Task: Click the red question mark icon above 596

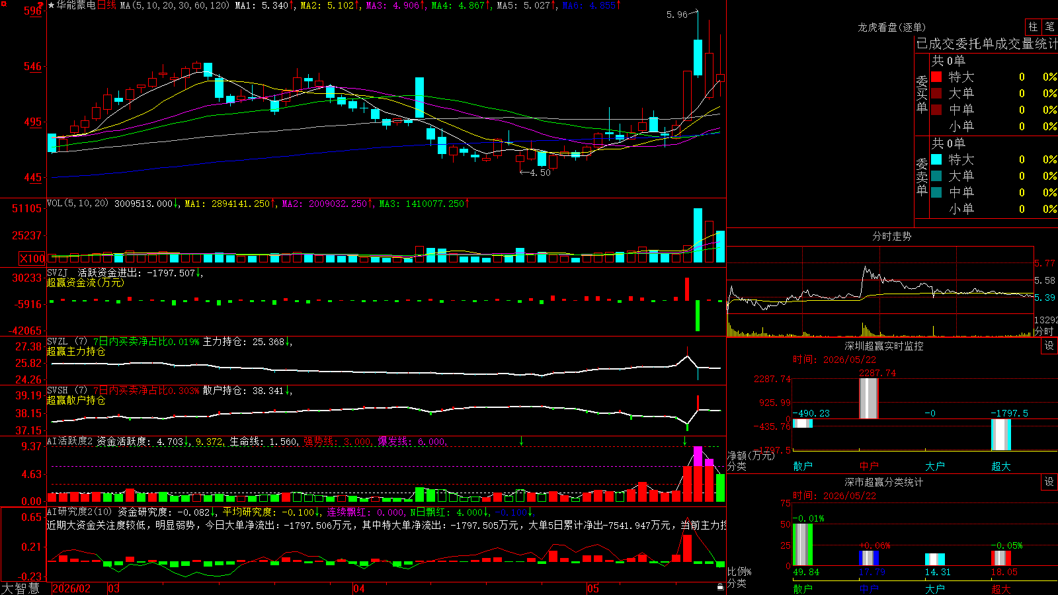Action: pyautogui.click(x=40, y=5)
